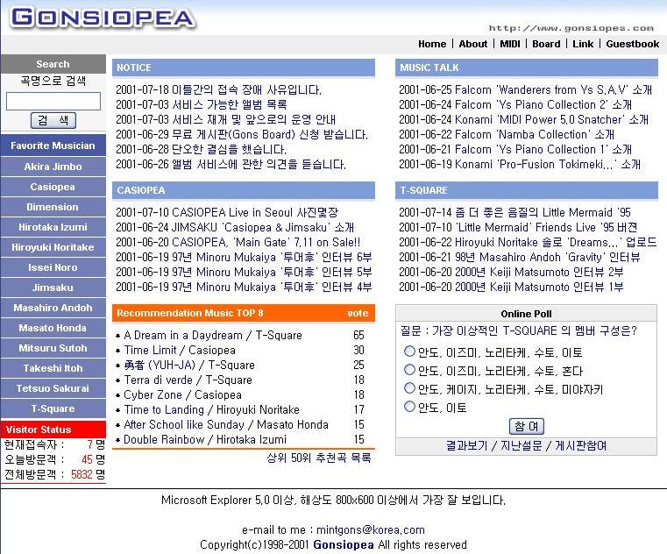Select poll option ending with 혼다
Screen dimensions: 667x554
coord(409,370)
